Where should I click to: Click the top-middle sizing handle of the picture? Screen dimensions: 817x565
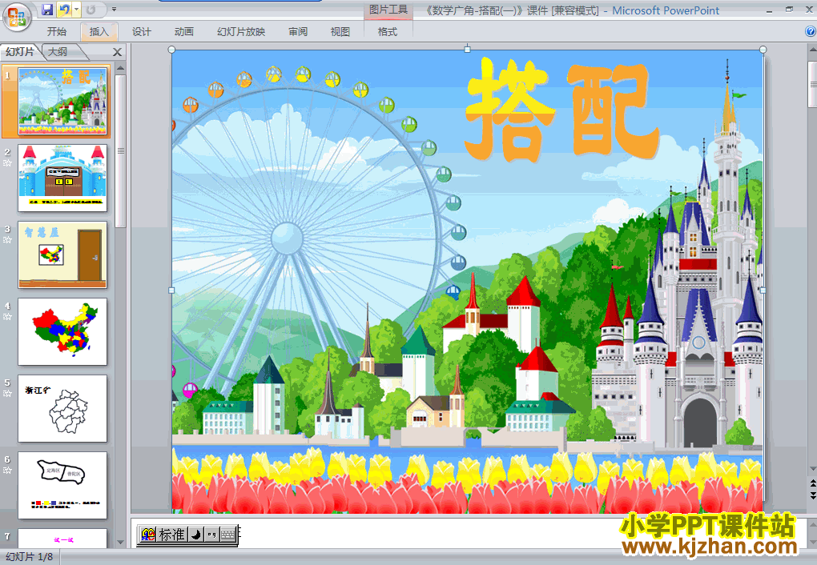coord(468,50)
